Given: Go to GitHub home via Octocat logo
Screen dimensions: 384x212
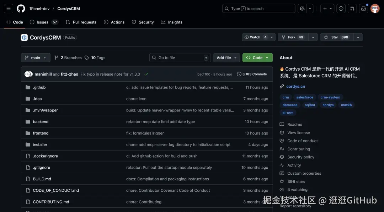Looking at the screenshot, I should 21,9.
